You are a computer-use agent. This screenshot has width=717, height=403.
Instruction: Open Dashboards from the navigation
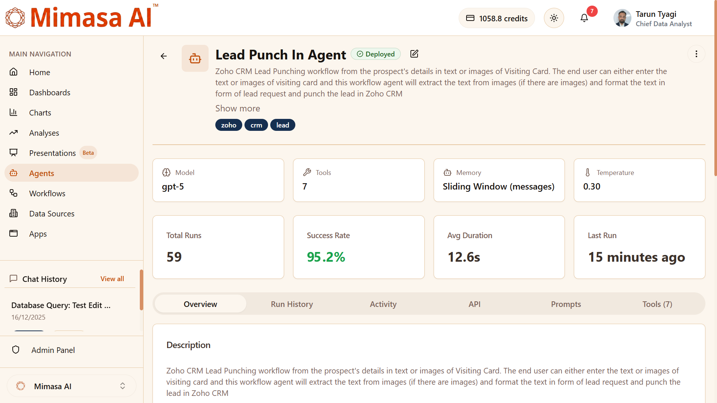coord(71,92)
